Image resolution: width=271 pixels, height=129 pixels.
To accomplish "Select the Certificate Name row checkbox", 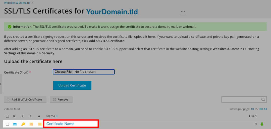I will point(8,124).
